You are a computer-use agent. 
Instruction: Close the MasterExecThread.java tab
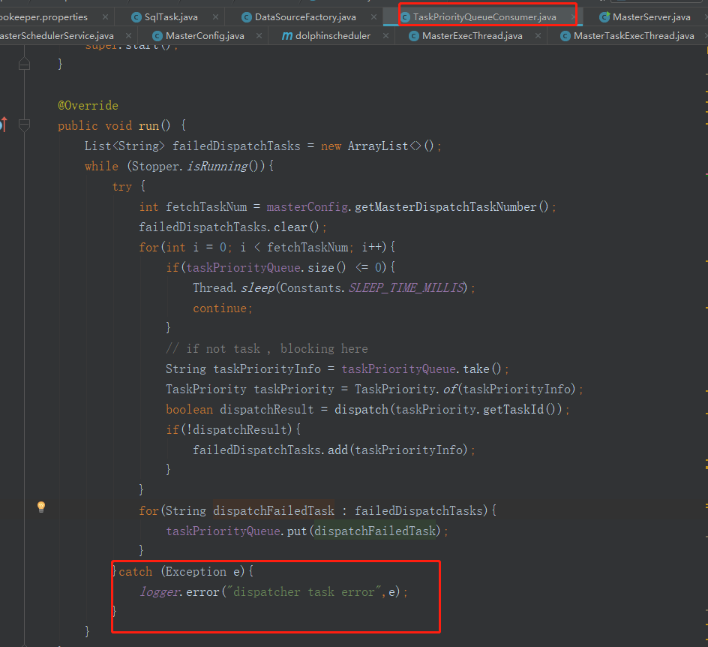pos(538,36)
